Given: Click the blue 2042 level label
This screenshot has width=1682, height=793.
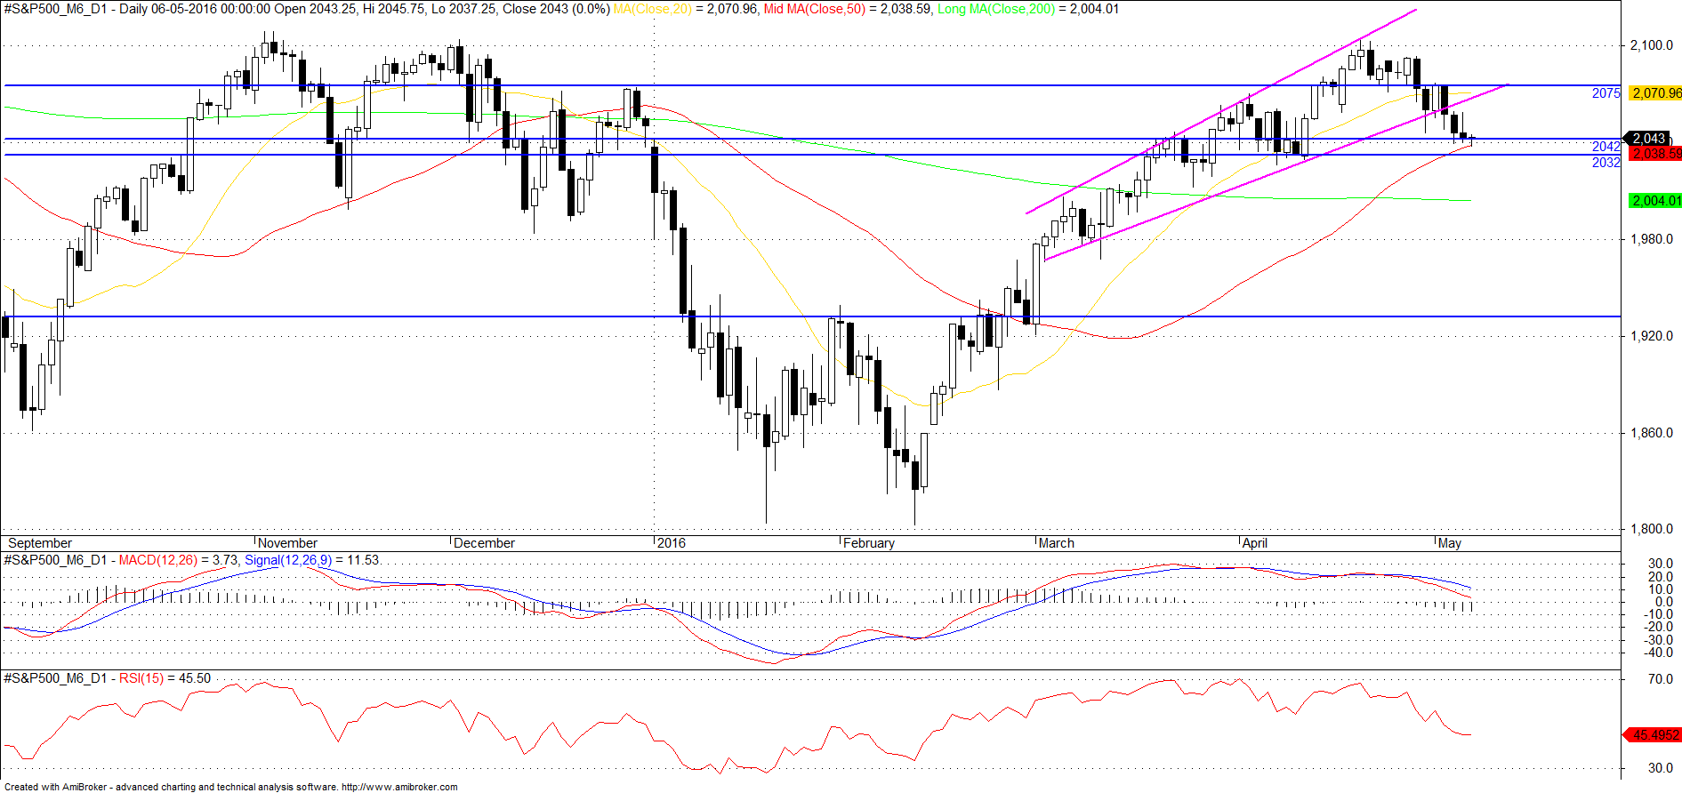Looking at the screenshot, I should click(1606, 147).
